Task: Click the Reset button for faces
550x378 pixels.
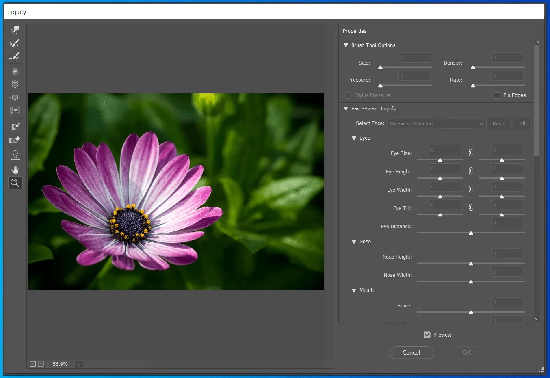Action: (x=499, y=123)
